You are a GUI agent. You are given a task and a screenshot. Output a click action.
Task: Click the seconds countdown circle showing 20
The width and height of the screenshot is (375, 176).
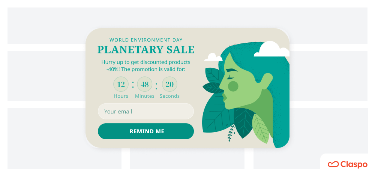(x=169, y=84)
